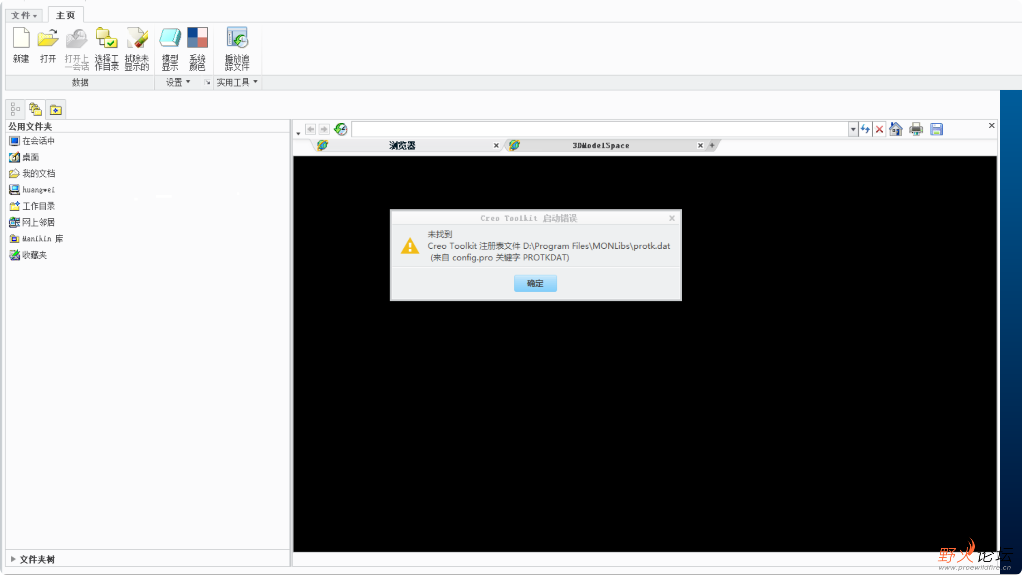Viewport: 1022px width, 575px height.
Task: Close the 3DModelSpace tab
Action: 700,145
